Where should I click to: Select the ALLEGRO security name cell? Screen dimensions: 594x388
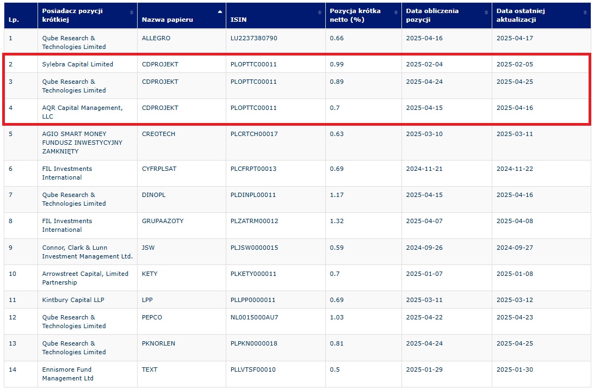(x=156, y=38)
